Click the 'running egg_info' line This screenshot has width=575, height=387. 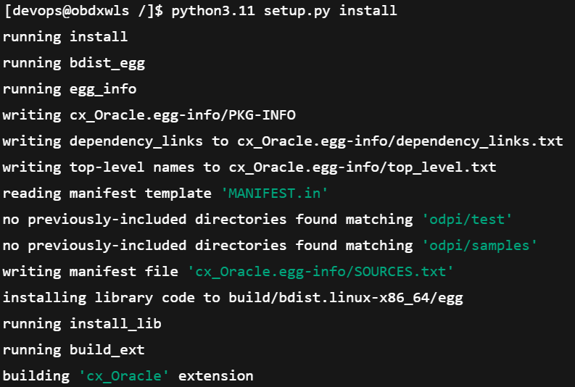(x=70, y=89)
